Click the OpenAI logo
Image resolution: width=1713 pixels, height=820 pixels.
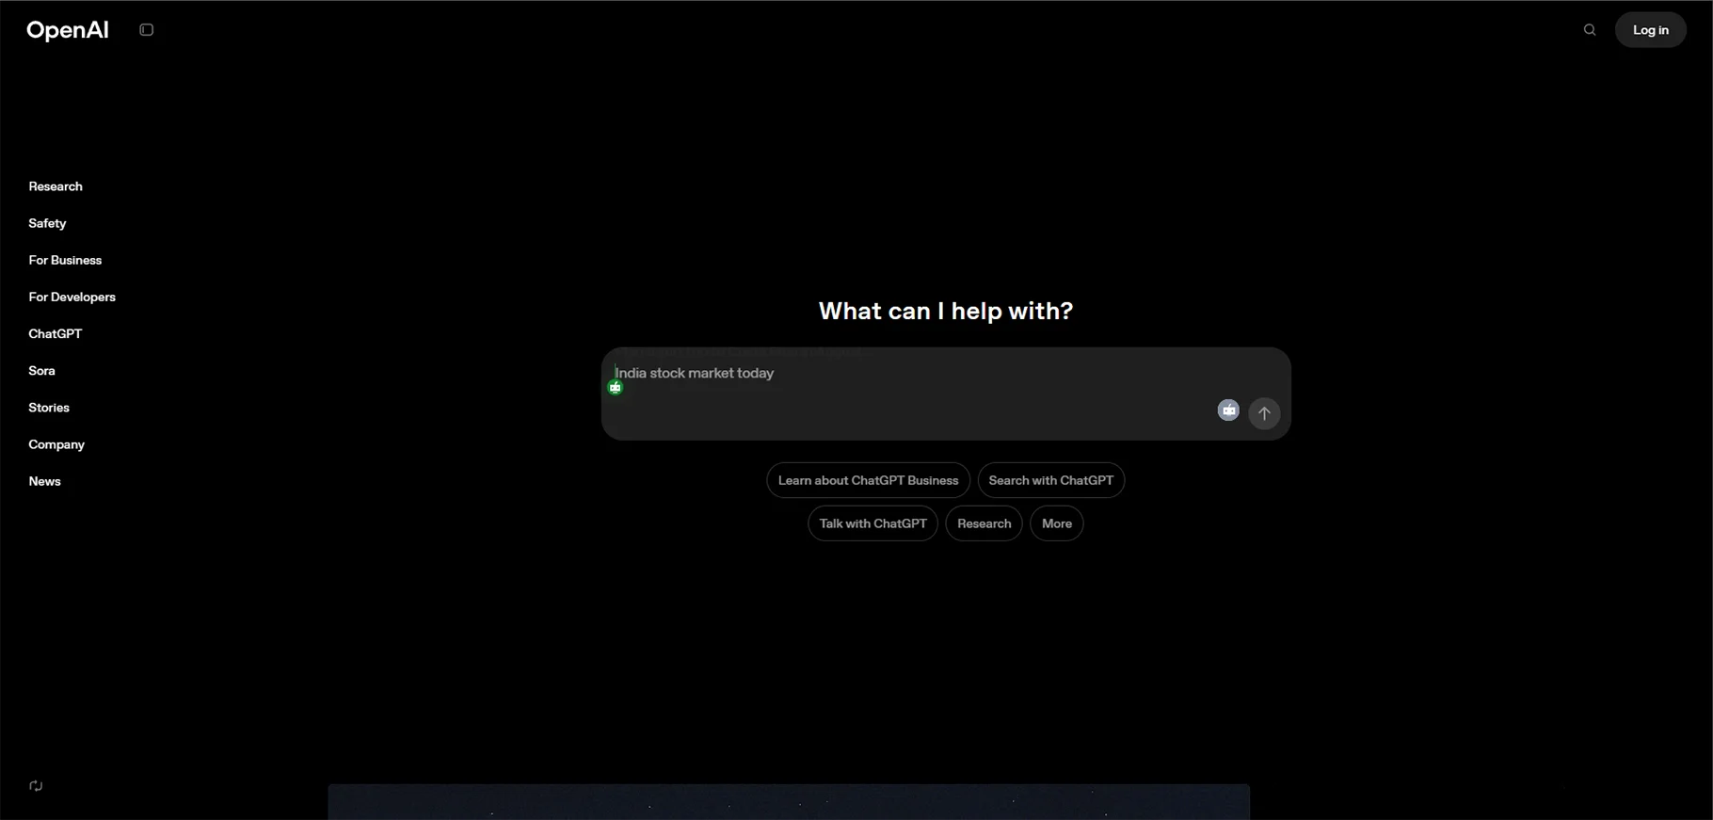coord(68,30)
